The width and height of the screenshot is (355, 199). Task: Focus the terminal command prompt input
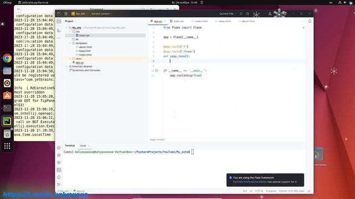point(192,152)
